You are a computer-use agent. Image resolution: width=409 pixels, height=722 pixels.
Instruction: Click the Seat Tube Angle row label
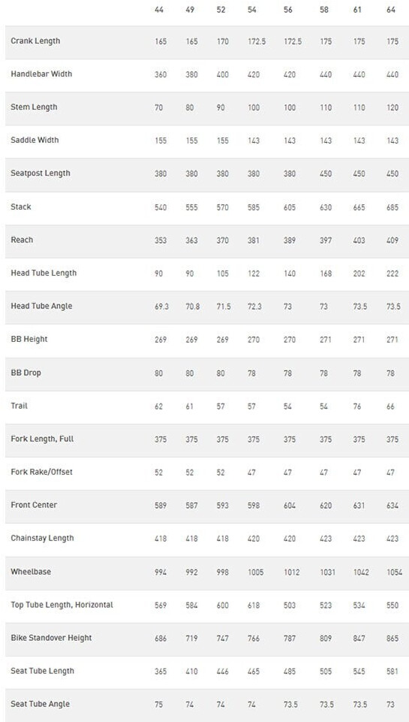click(x=41, y=704)
